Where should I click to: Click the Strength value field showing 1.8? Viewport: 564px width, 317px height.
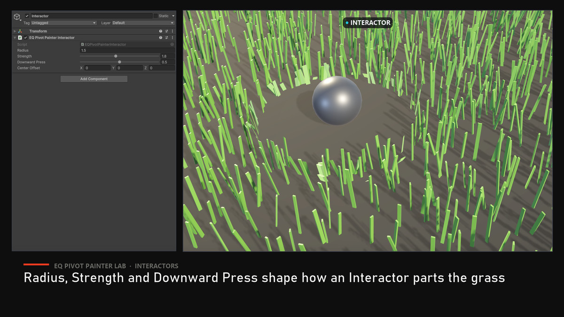(168, 56)
